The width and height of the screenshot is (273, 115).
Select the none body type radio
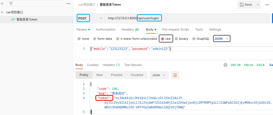click(x=79, y=39)
